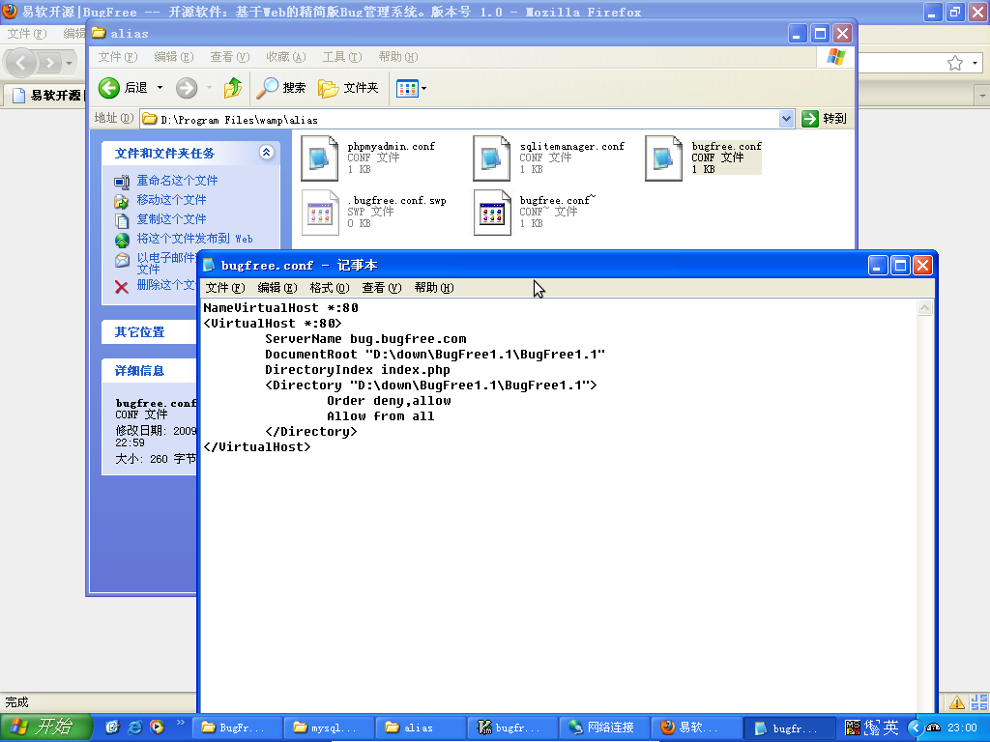990x742 pixels.
Task: Open the Back button history dropdown arrow
Action: coord(160,88)
